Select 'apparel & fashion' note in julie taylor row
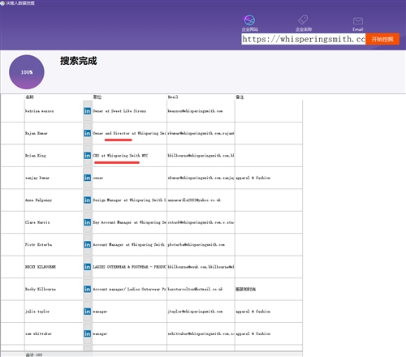406x357 pixels. click(x=269, y=312)
